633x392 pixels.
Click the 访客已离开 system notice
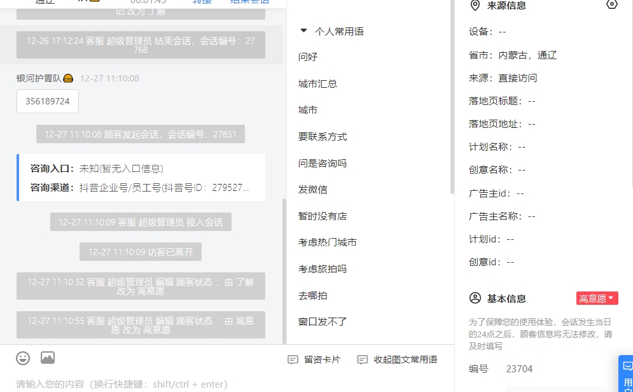point(141,252)
